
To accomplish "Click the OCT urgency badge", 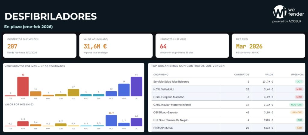I will click(x=299, y=82).
